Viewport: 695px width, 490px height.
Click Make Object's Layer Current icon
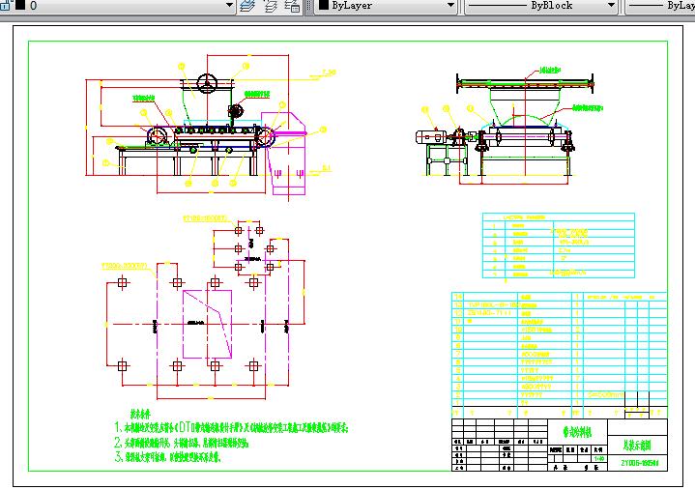point(248,6)
